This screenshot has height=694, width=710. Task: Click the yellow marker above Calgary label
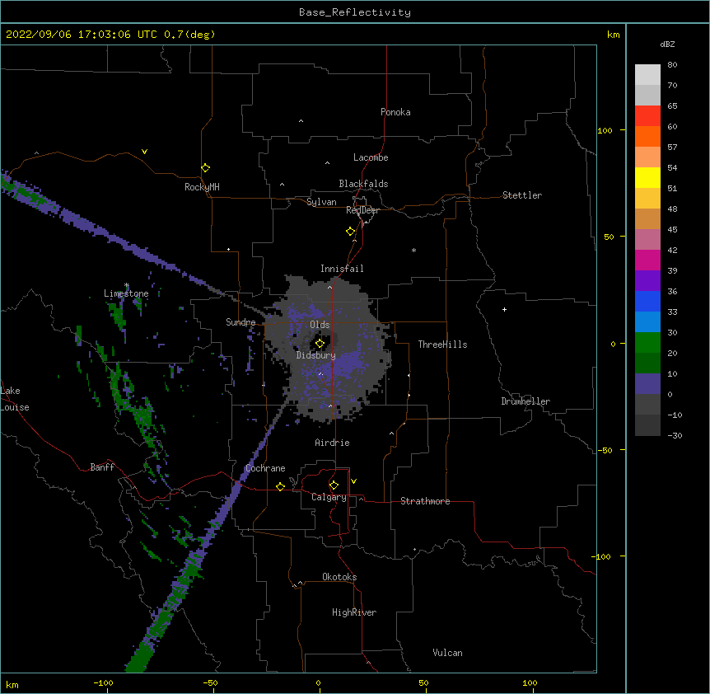tap(334, 485)
